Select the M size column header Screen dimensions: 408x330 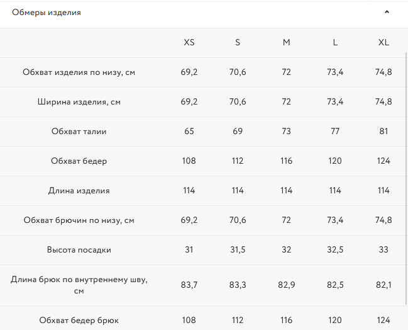[x=287, y=43]
